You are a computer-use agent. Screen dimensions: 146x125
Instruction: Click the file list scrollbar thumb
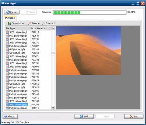[x=53, y=53]
